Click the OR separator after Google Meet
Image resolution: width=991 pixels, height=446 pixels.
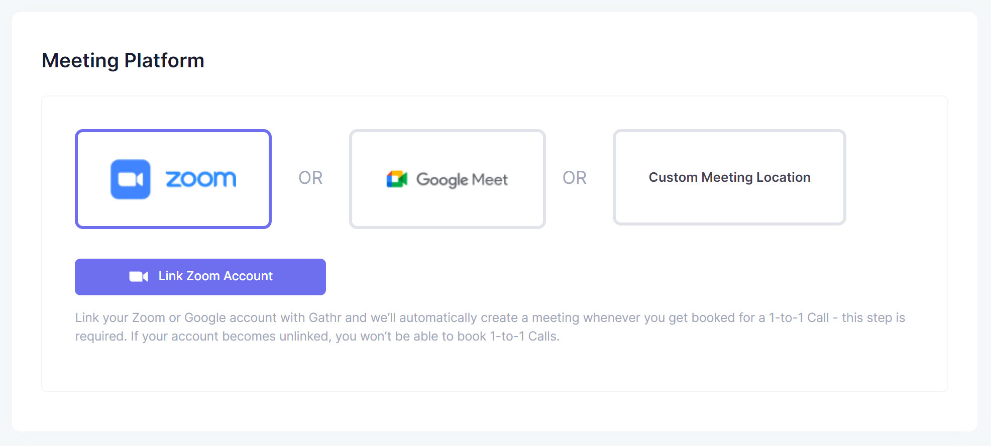pos(575,178)
